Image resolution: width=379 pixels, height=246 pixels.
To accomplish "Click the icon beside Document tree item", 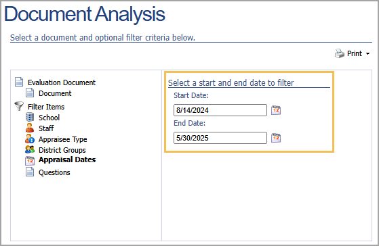I will tap(30, 93).
